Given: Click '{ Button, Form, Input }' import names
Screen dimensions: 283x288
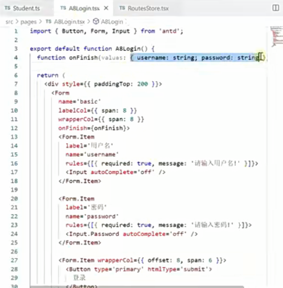Looking at the screenshot, I should click(x=96, y=31).
